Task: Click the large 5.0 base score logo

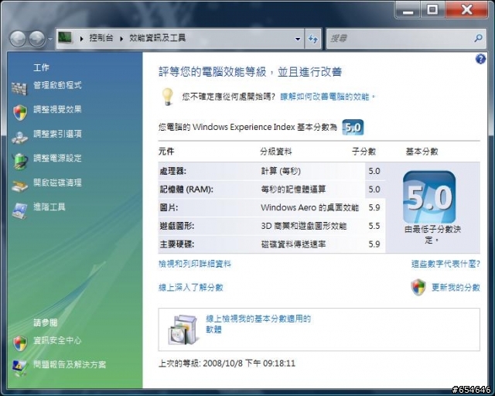Action: (429, 197)
